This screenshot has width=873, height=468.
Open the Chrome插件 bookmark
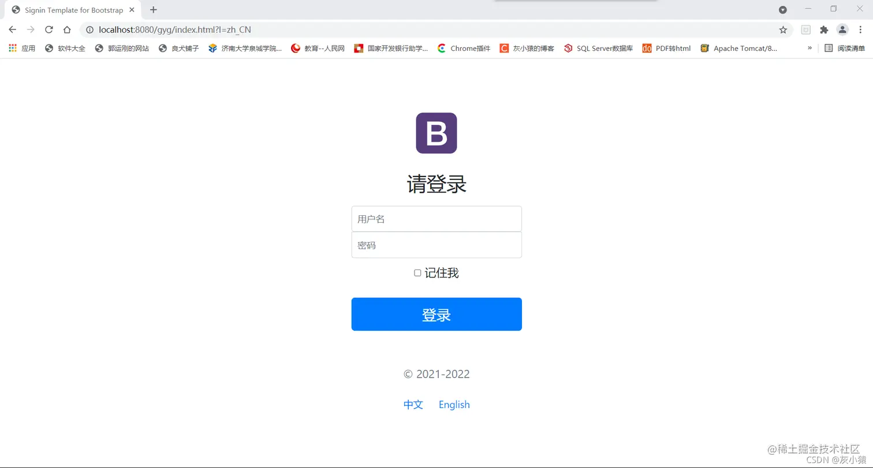pyautogui.click(x=464, y=48)
